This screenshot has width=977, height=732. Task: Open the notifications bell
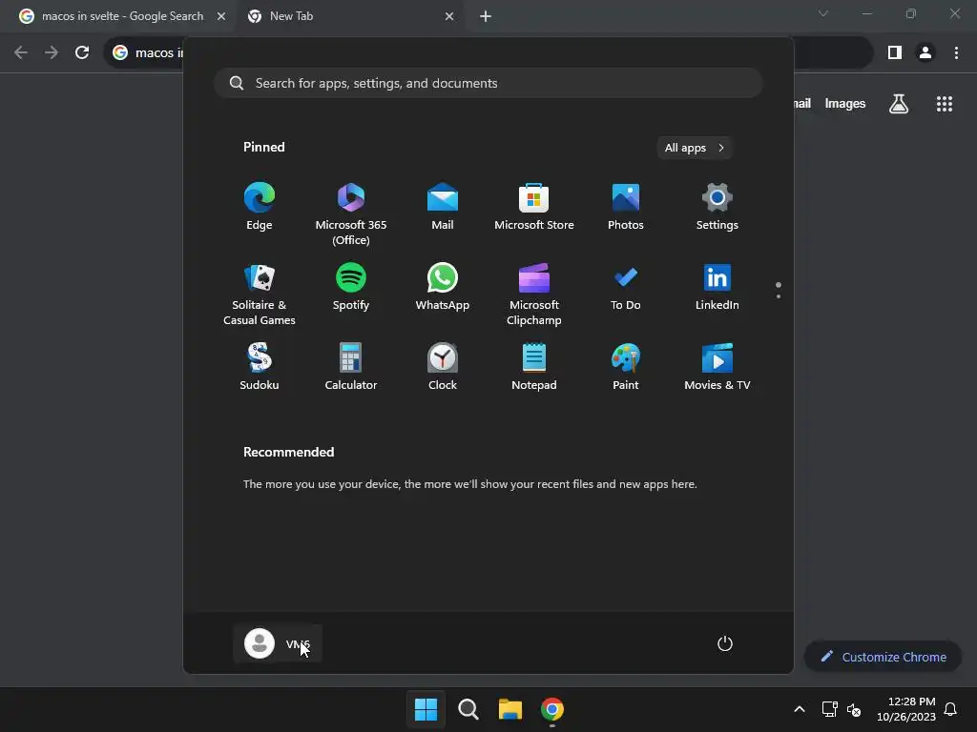click(x=950, y=709)
